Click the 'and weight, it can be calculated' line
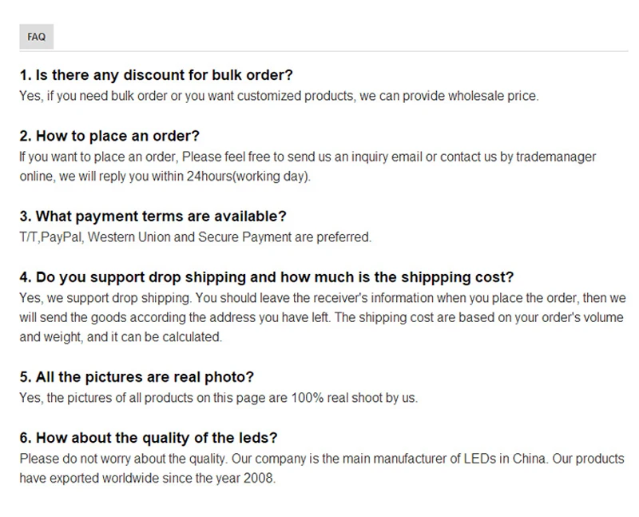 [121, 337]
